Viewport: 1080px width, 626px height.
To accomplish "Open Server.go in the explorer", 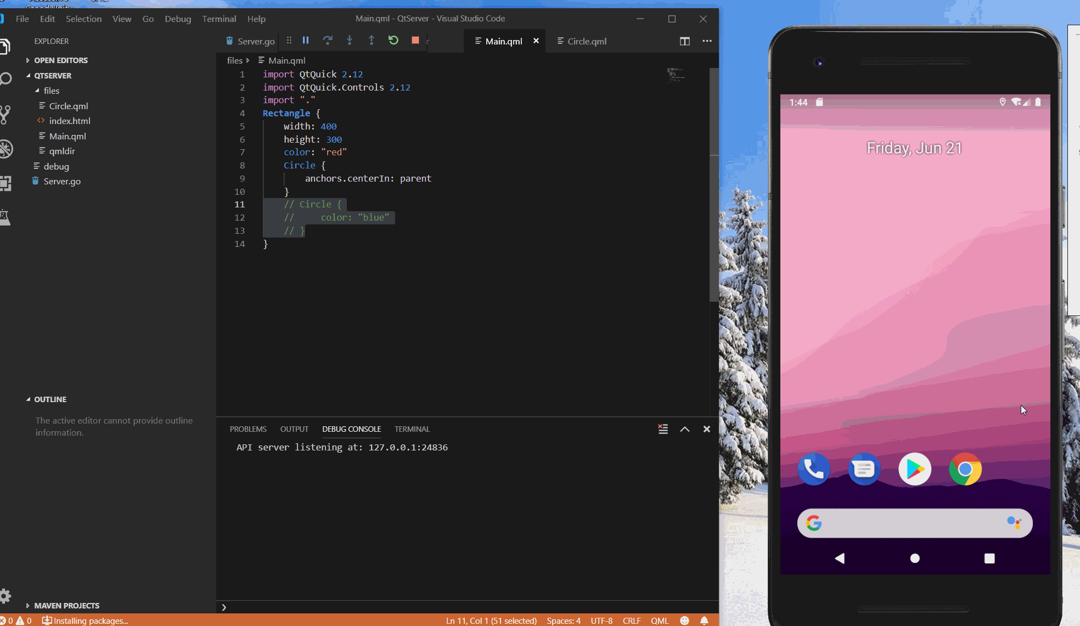I will pos(62,181).
